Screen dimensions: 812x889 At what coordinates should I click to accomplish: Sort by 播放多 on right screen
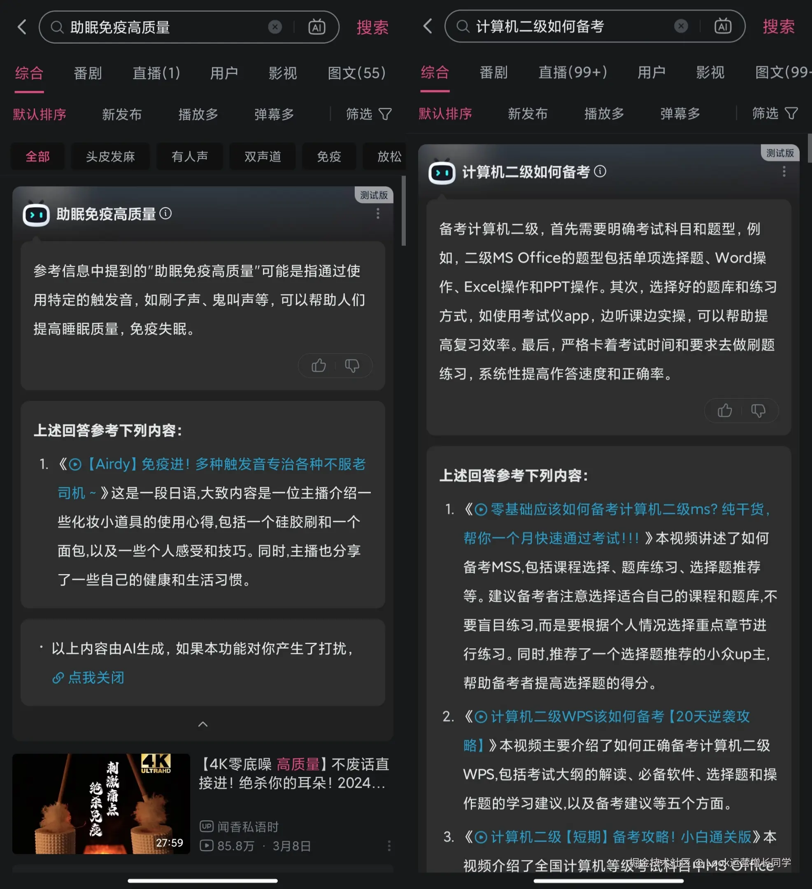pyautogui.click(x=604, y=113)
